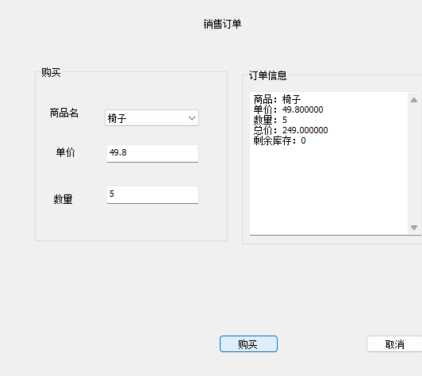Click the 取消 button
Image resolution: width=422 pixels, height=376 pixels.
point(394,343)
